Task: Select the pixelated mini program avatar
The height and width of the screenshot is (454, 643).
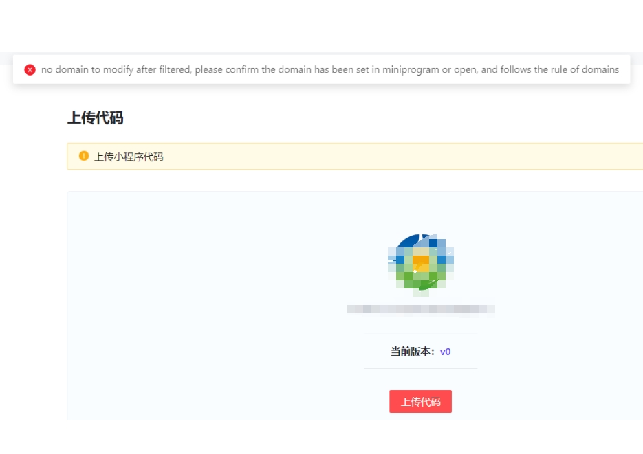Action: pyautogui.click(x=421, y=265)
